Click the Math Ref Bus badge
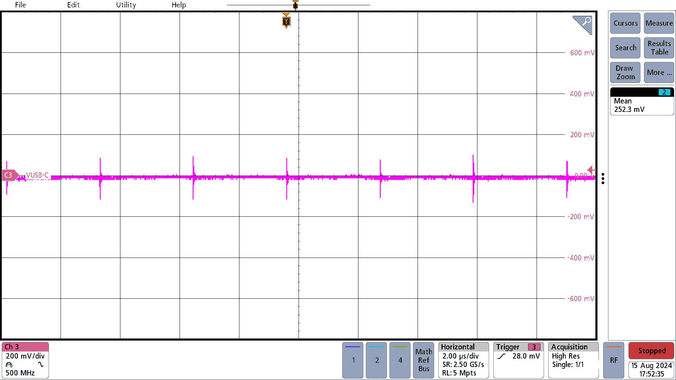Viewport: 676px width, 380px height. tap(423, 360)
